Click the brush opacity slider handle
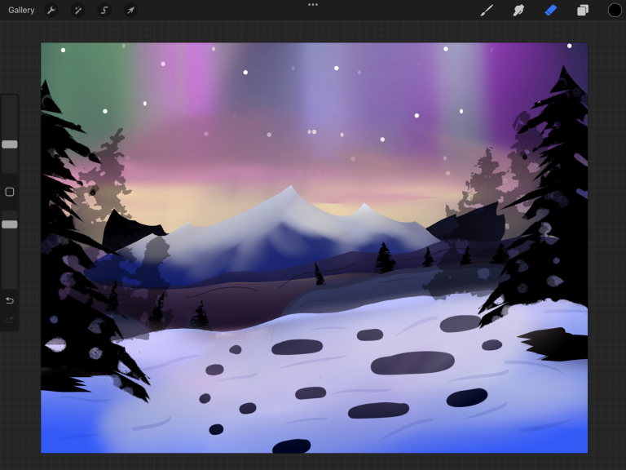The height and width of the screenshot is (470, 626). [x=10, y=224]
